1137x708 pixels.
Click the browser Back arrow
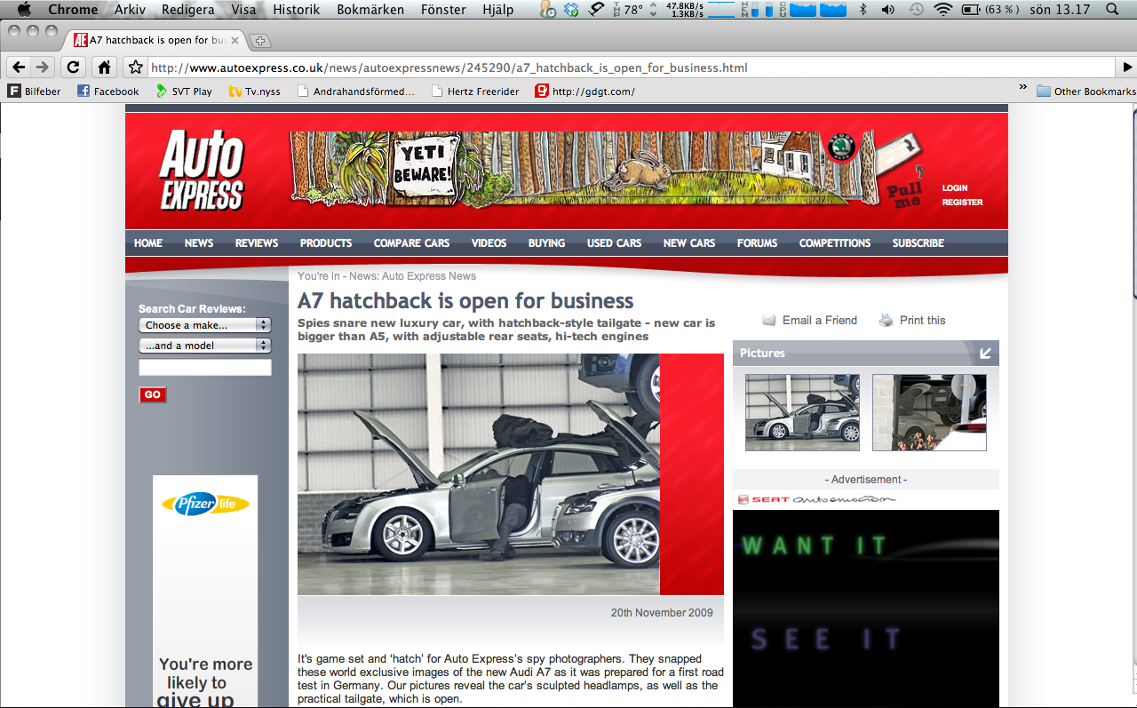[19, 67]
